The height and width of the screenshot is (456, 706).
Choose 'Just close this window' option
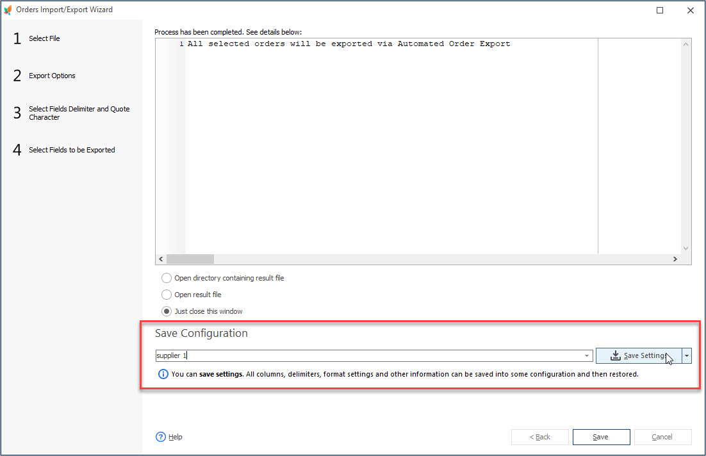pyautogui.click(x=167, y=311)
